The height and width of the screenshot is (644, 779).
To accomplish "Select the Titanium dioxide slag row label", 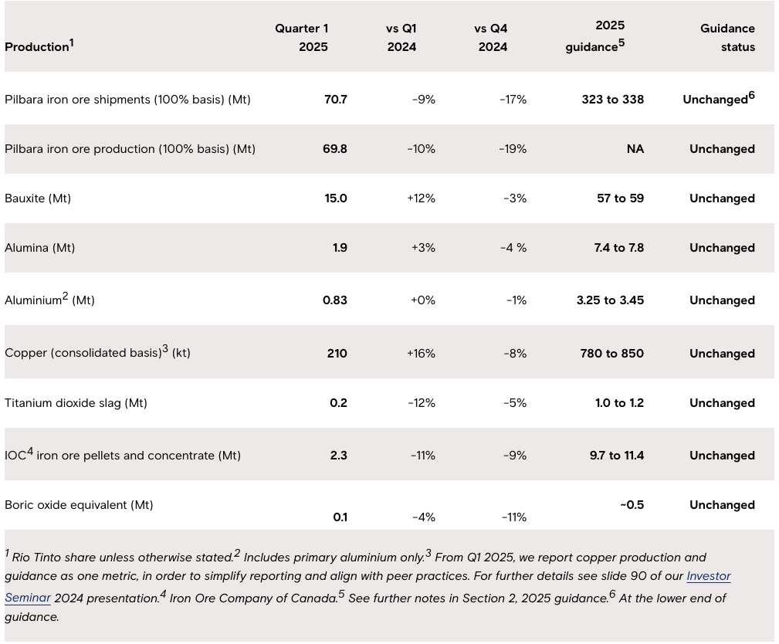I will [x=76, y=403].
